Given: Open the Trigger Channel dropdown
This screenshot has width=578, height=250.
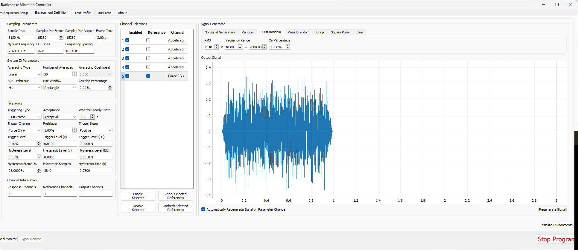Looking at the screenshot, I should (24, 130).
